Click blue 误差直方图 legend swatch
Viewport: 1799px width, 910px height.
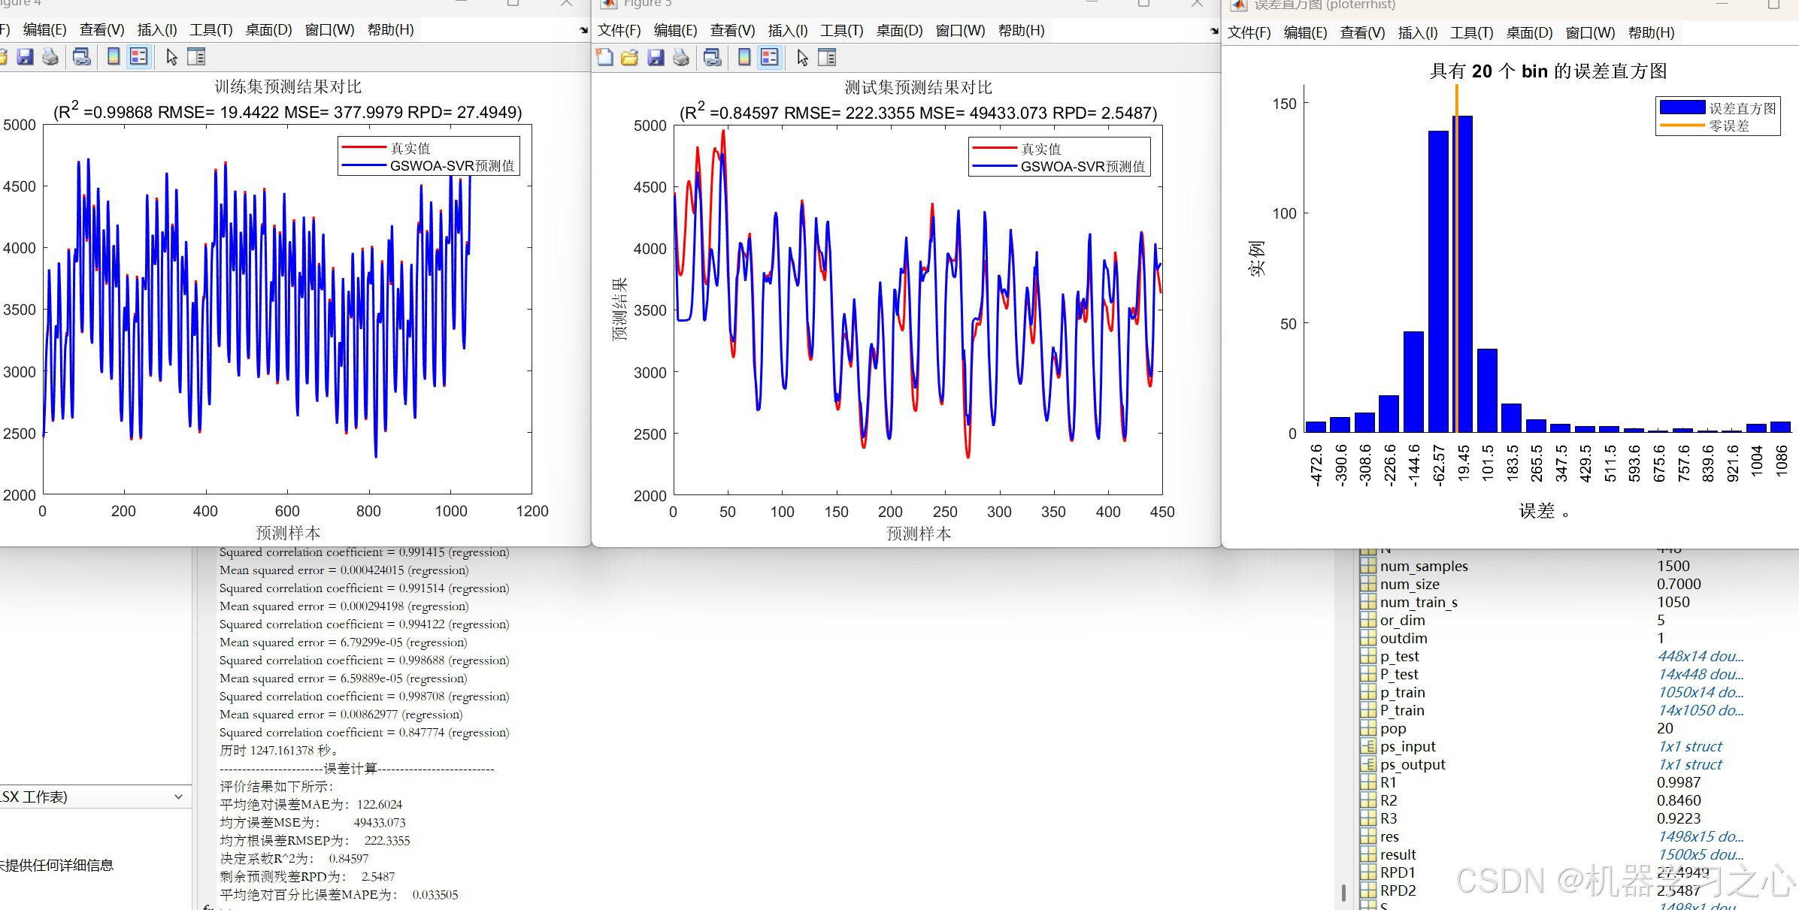pos(1682,108)
